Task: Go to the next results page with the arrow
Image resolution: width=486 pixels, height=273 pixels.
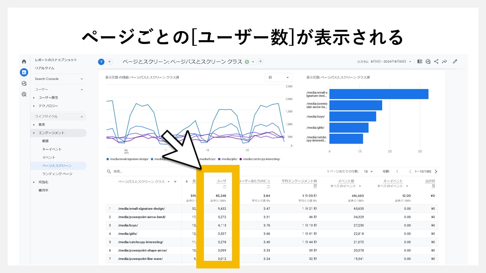Action: 436,171
